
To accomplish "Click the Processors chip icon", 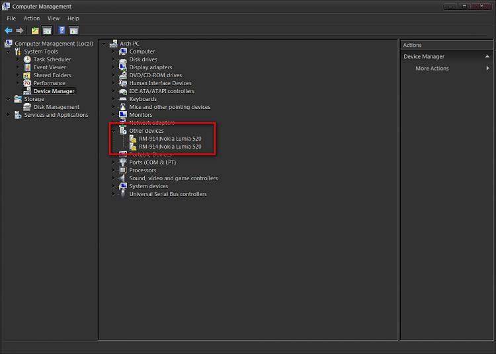I will (123, 170).
